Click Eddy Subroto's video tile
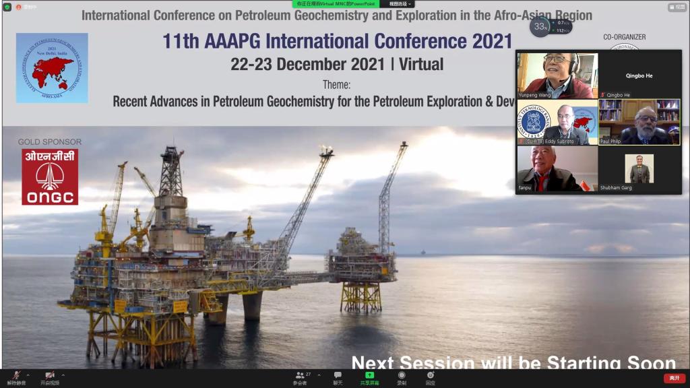Screen dimensions: 690x388 pyautogui.click(x=557, y=123)
